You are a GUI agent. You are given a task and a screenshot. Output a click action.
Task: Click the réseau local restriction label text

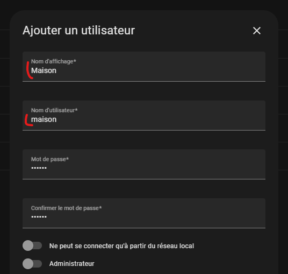coord(121,246)
